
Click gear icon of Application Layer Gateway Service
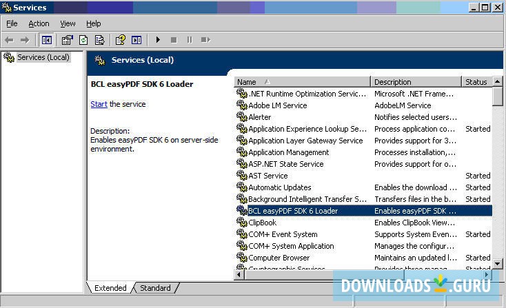(242, 141)
